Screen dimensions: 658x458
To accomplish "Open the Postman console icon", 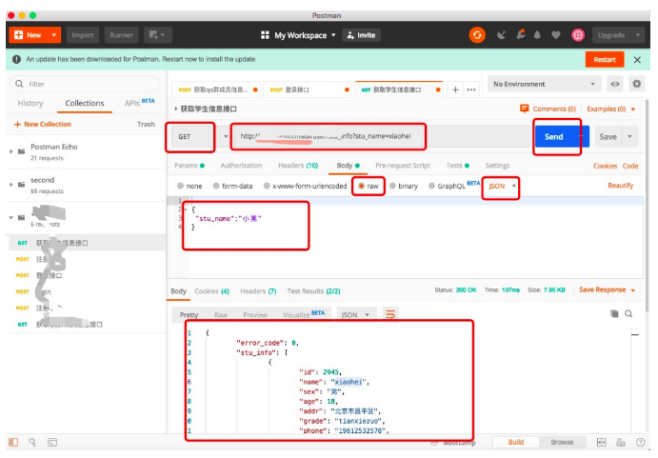I will click(52, 442).
